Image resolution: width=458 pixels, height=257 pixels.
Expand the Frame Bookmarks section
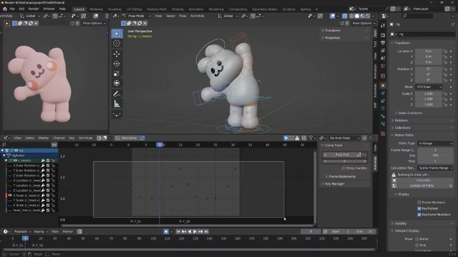[342, 176]
